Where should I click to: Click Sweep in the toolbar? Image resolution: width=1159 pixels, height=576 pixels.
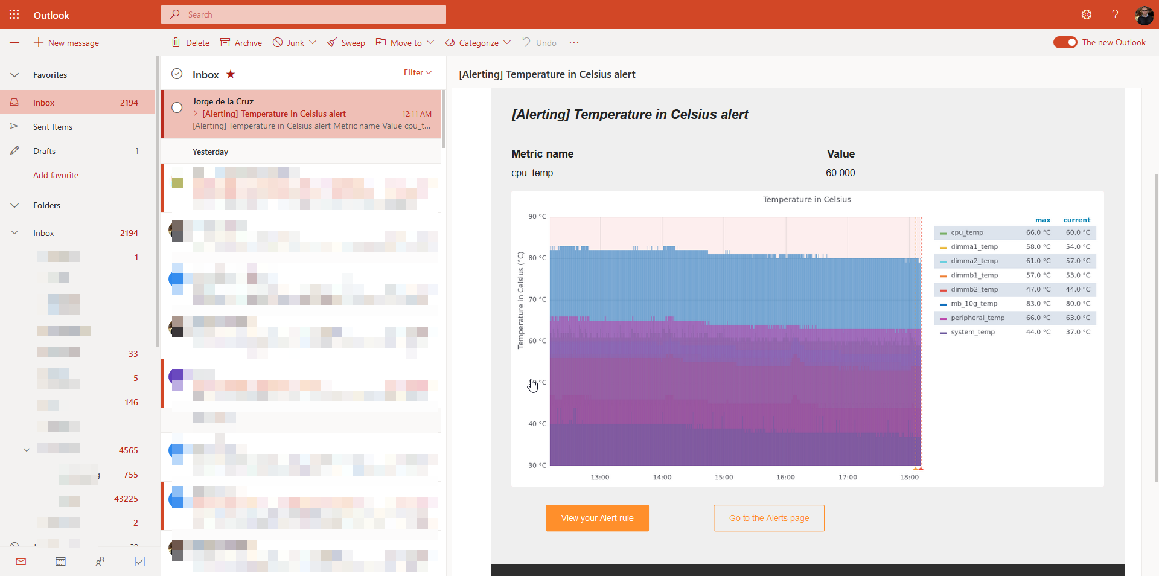coord(346,42)
